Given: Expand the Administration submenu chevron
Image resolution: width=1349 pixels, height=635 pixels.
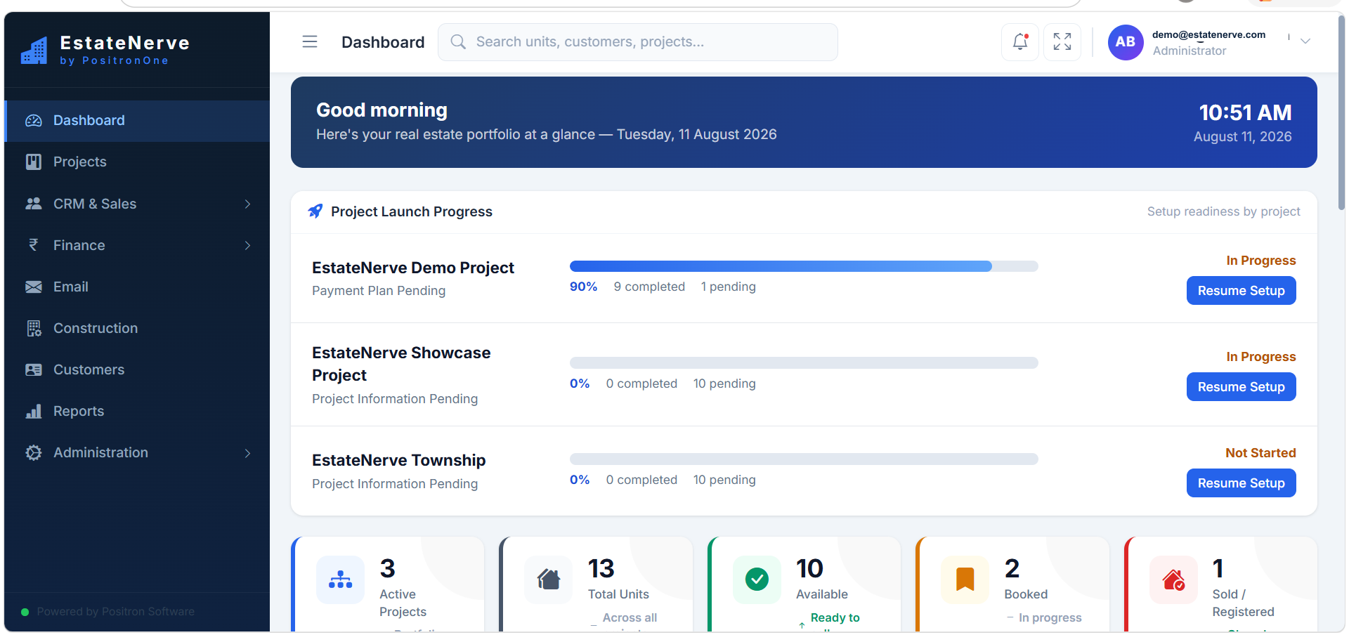Looking at the screenshot, I should (247, 453).
